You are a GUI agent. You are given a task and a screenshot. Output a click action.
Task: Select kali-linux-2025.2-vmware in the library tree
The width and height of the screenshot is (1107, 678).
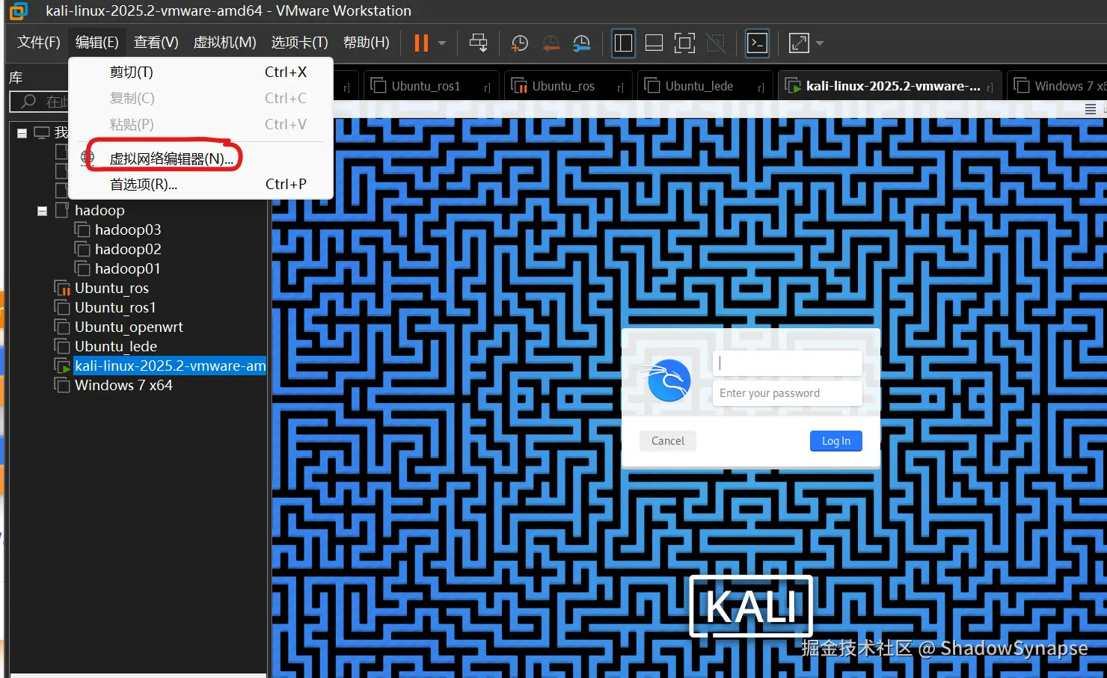(170, 366)
